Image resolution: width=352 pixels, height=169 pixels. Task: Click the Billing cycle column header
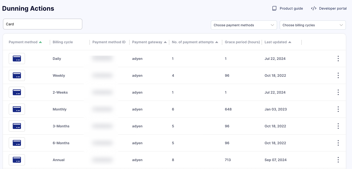pos(63,42)
